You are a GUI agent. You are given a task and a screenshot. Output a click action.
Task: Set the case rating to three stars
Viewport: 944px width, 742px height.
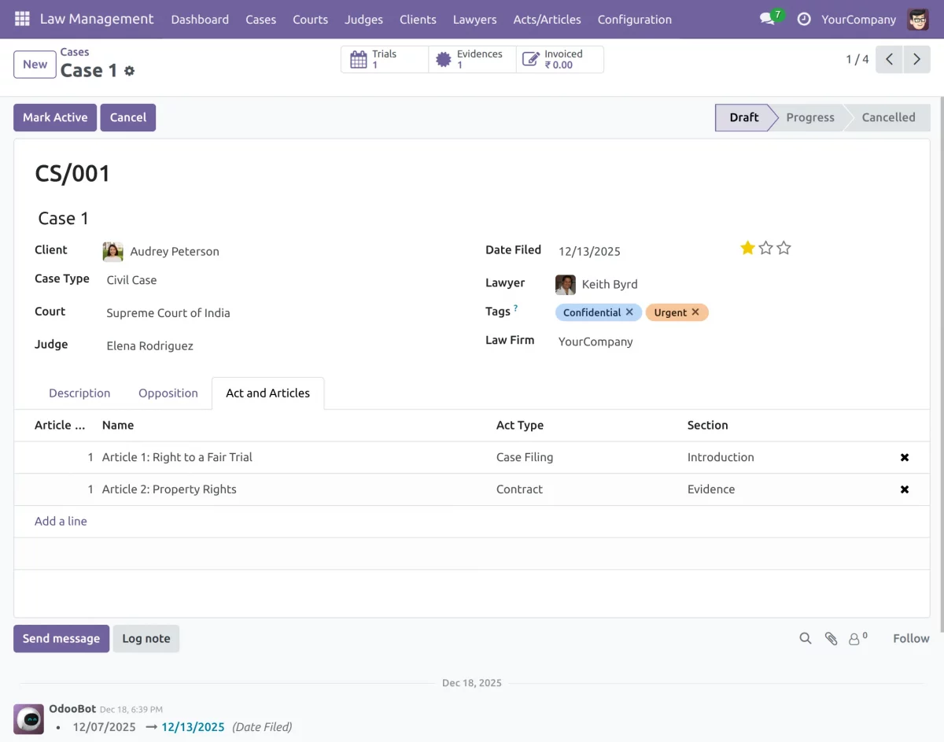[x=783, y=247]
